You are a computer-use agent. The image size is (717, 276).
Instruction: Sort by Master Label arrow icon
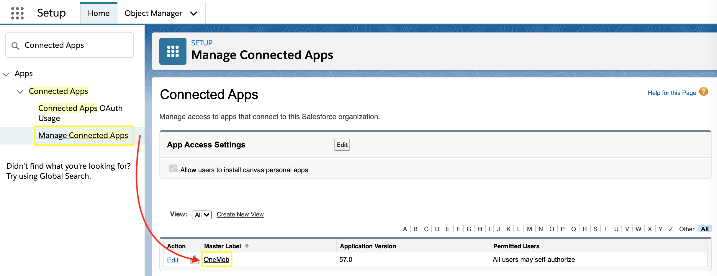[x=247, y=246]
